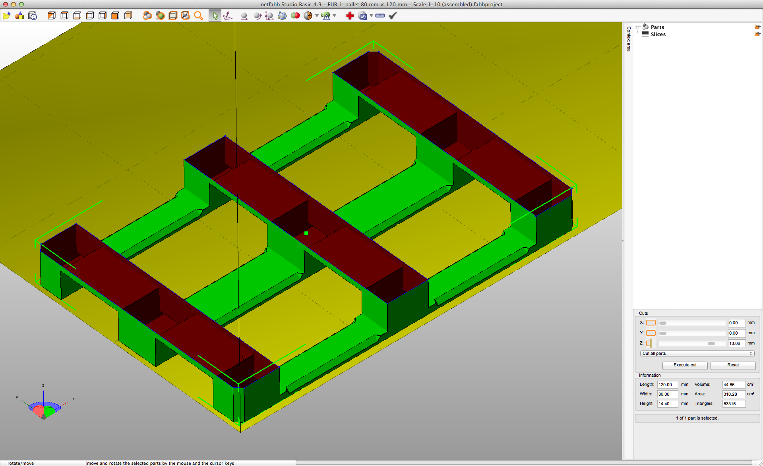The width and height of the screenshot is (763, 466).
Task: Click the Y cut slider
Action: click(x=692, y=333)
